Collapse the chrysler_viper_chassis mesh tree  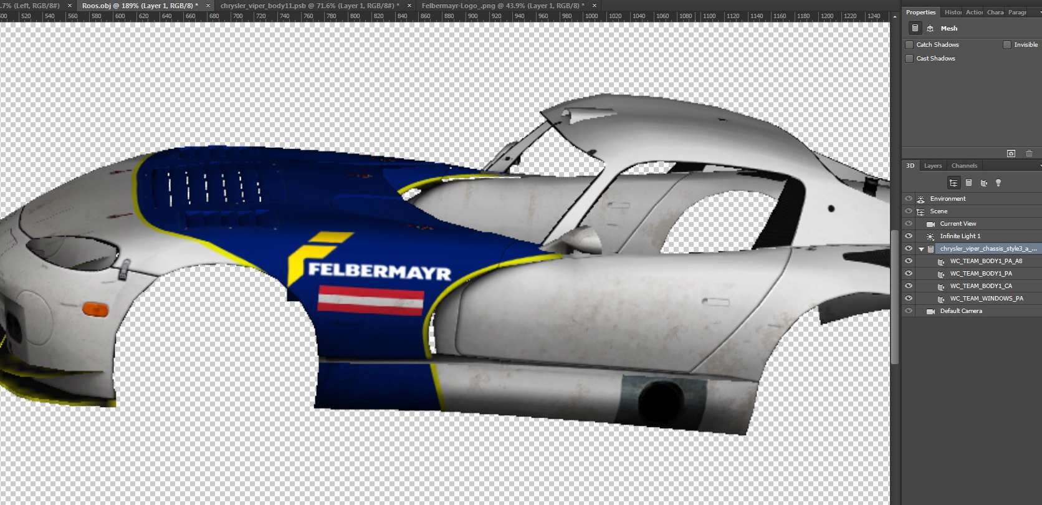(x=921, y=249)
